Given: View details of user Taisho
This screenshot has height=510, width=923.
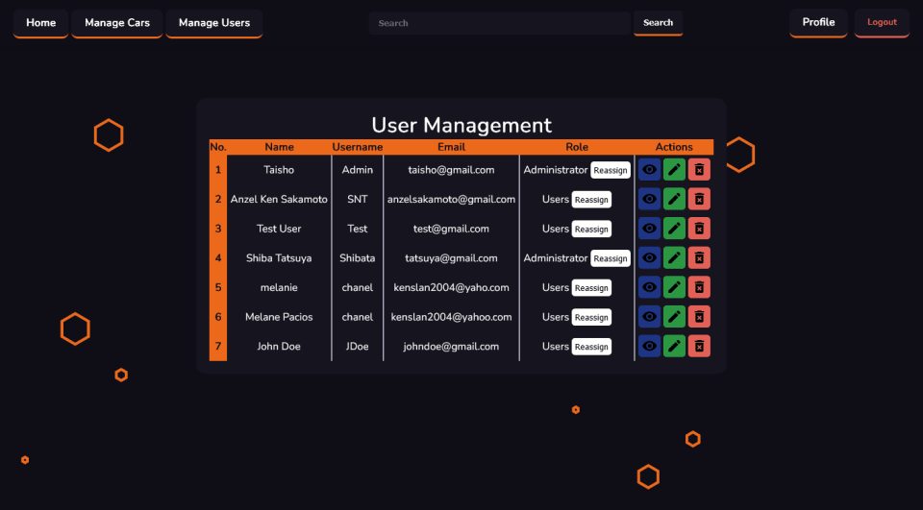Looking at the screenshot, I should [x=649, y=169].
